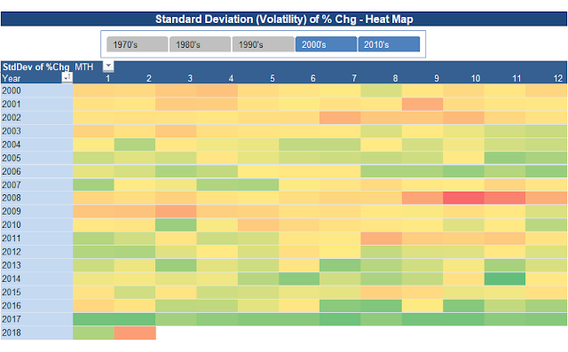Click the MTH field label
Viewport: 568px width, 352px height.
pyautogui.click(x=84, y=66)
